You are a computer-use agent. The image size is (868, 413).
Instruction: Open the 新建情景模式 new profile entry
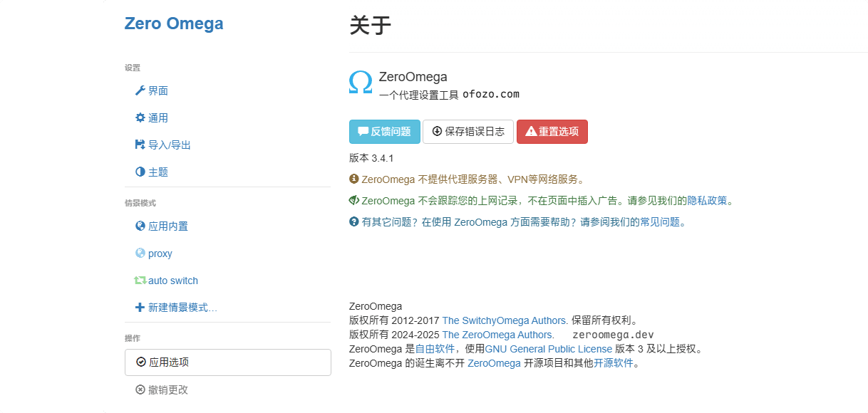tap(182, 308)
